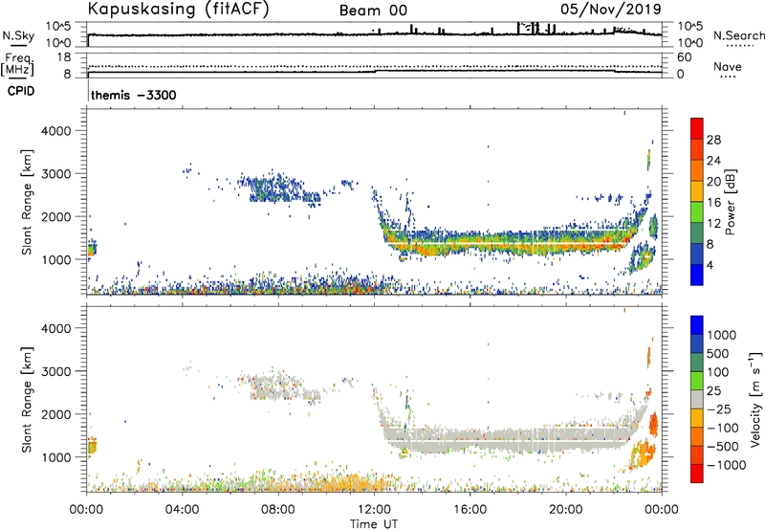Click the '1000' velocity colorbar tick
Viewport: 765px width, 530px height.
pos(721,335)
